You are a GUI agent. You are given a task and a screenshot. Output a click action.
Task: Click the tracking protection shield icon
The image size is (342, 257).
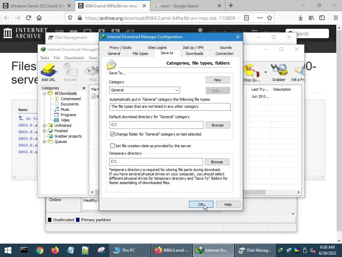point(70,18)
